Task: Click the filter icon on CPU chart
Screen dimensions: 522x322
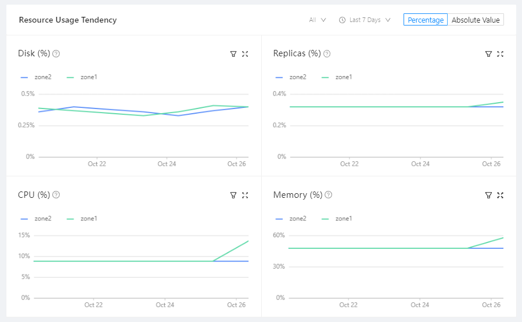Action: tap(233, 196)
